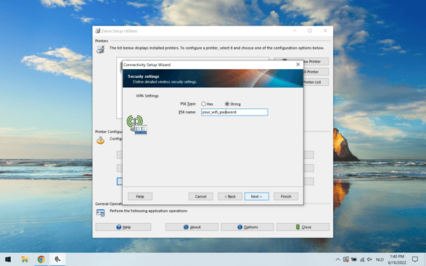The image size is (426, 266).
Task: Click into the PSK name input field
Action: (x=234, y=112)
